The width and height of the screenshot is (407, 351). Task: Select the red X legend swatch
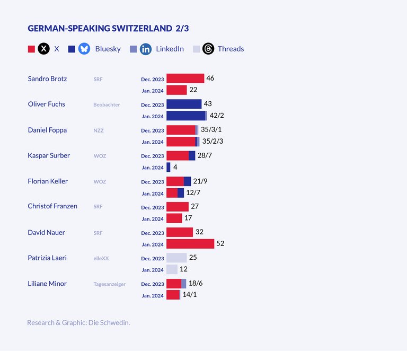(x=31, y=49)
